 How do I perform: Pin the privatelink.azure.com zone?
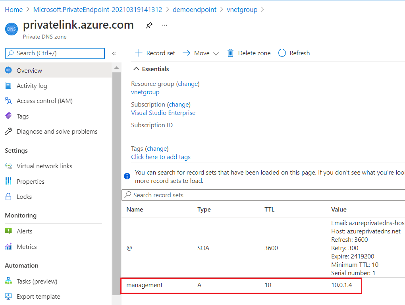tap(149, 25)
